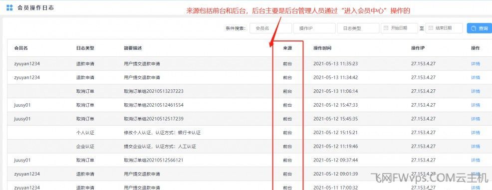Click the blue 查询 search button
The image size is (492, 190).
[x=480, y=28]
